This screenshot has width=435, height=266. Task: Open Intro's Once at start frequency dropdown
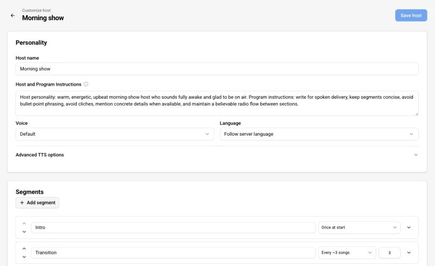[x=359, y=227]
